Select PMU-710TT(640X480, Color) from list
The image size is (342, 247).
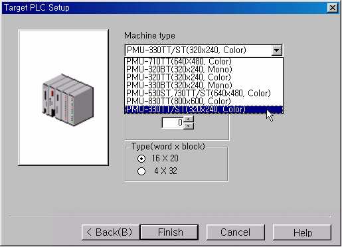tap(204, 61)
